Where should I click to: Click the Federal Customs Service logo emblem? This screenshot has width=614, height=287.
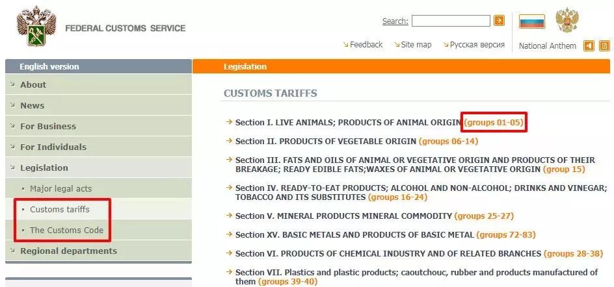coord(36,26)
